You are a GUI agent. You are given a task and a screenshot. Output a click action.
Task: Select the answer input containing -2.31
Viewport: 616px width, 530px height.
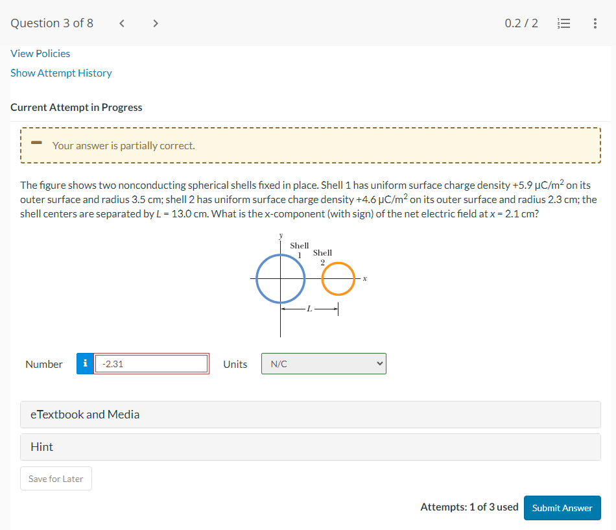[151, 364]
